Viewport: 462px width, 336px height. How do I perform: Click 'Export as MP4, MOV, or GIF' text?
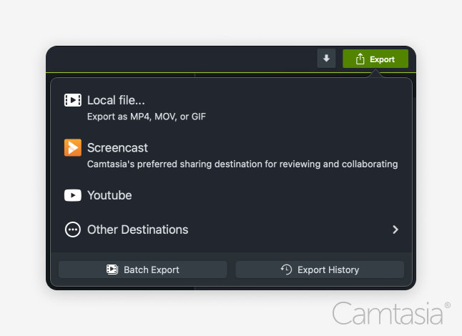tap(147, 117)
